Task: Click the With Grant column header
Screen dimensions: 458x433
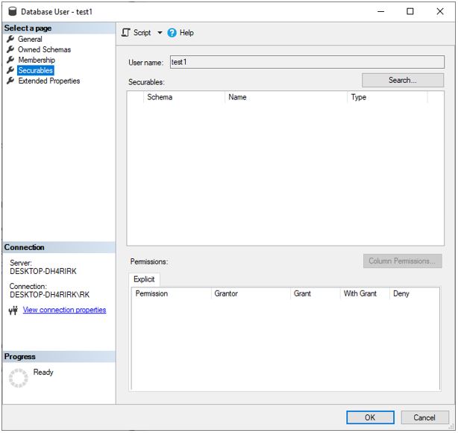Action: point(365,293)
